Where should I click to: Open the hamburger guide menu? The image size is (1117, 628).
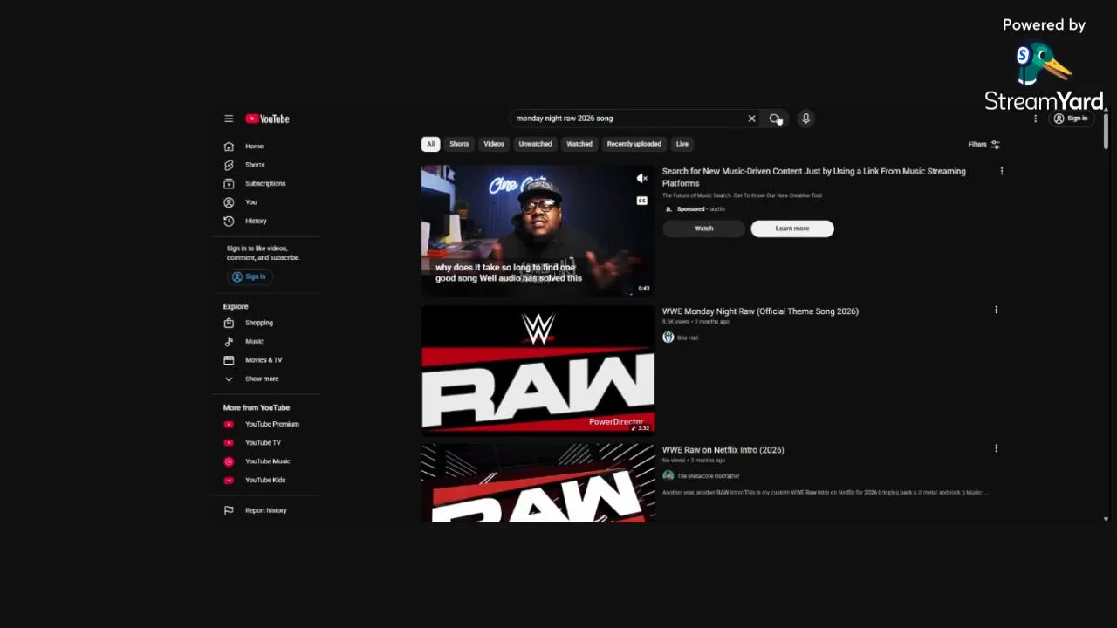coord(229,119)
